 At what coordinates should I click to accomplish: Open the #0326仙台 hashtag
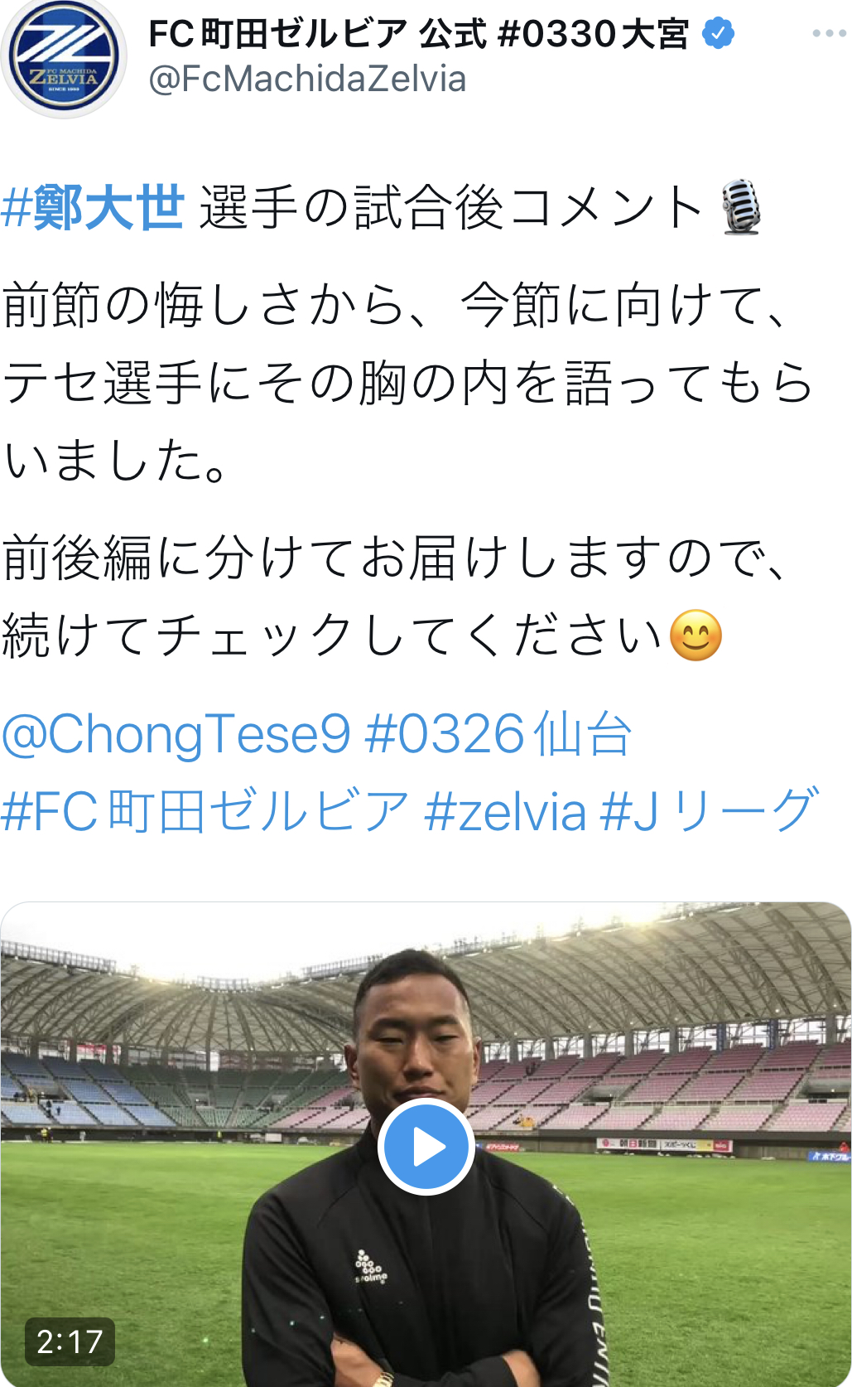[498, 734]
